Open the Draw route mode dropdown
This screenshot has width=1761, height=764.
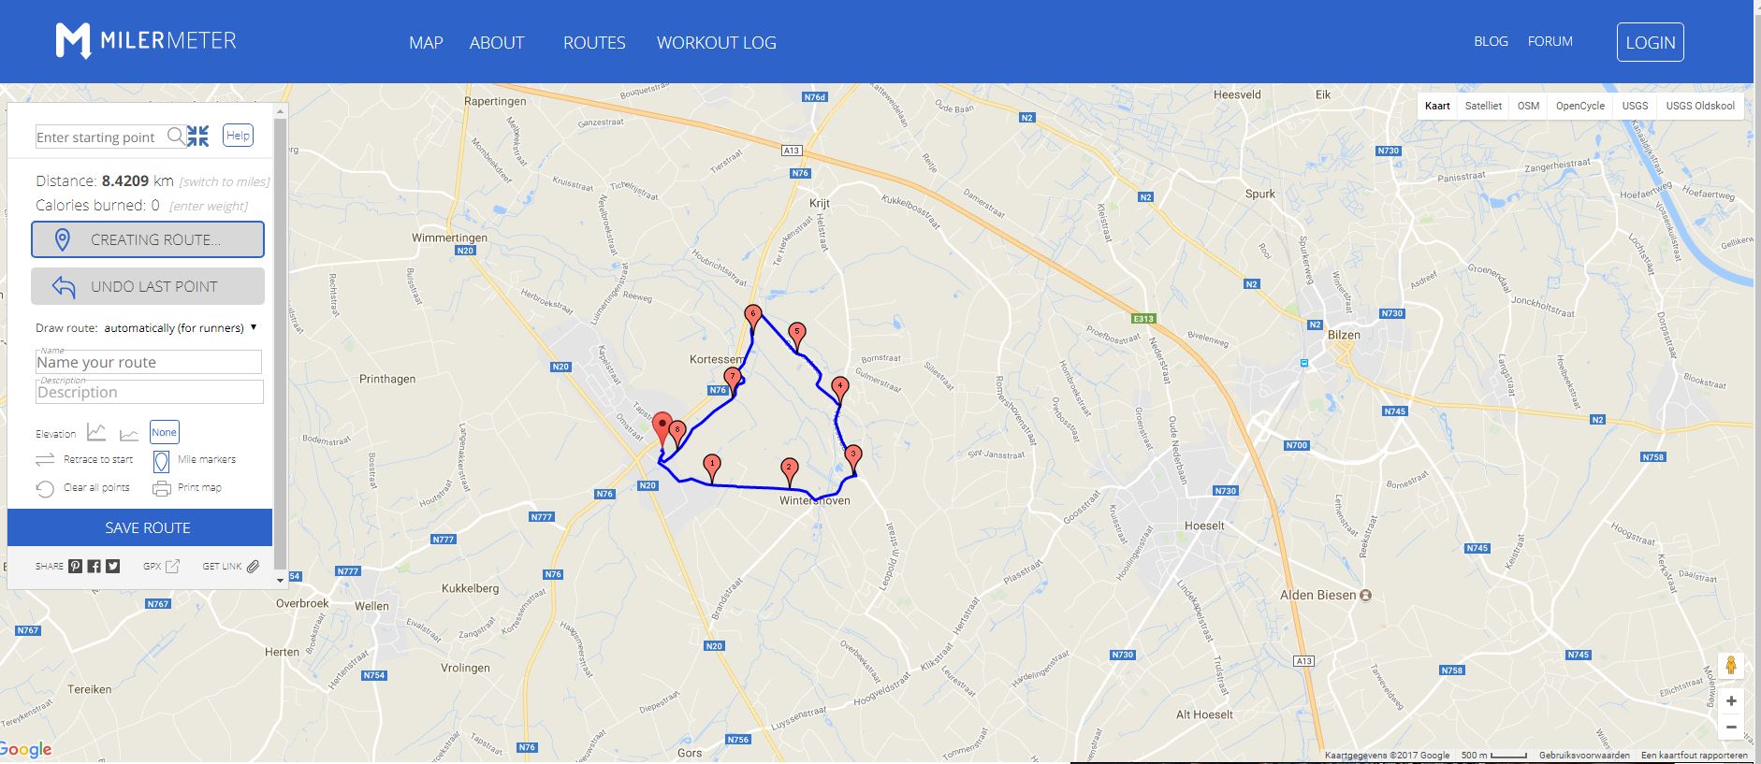tap(181, 328)
